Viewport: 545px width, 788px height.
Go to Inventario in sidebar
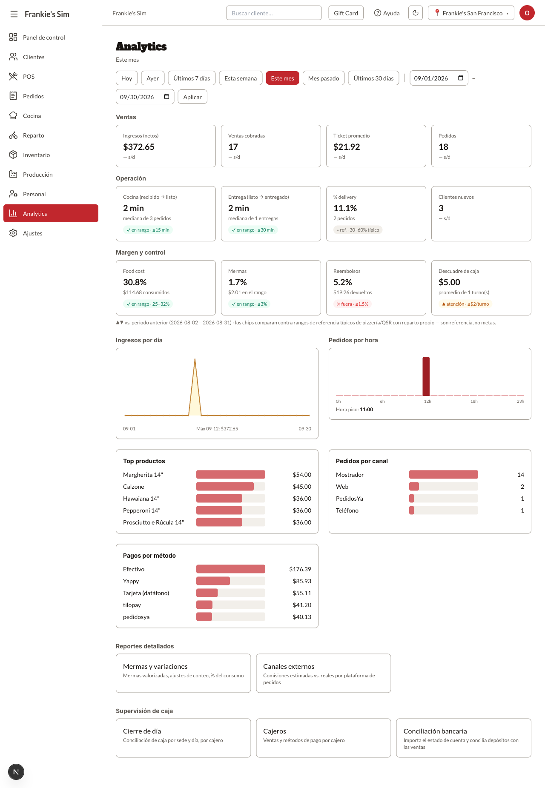tap(51, 155)
